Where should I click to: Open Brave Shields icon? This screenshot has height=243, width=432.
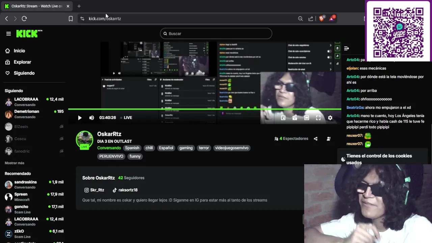[322, 18]
